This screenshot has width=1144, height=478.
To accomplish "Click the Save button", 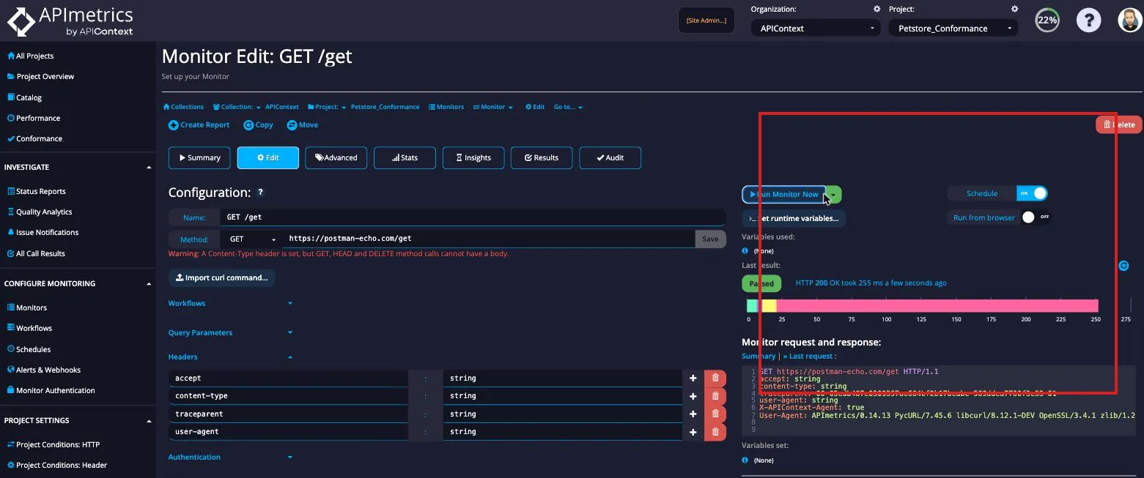I will point(710,239).
